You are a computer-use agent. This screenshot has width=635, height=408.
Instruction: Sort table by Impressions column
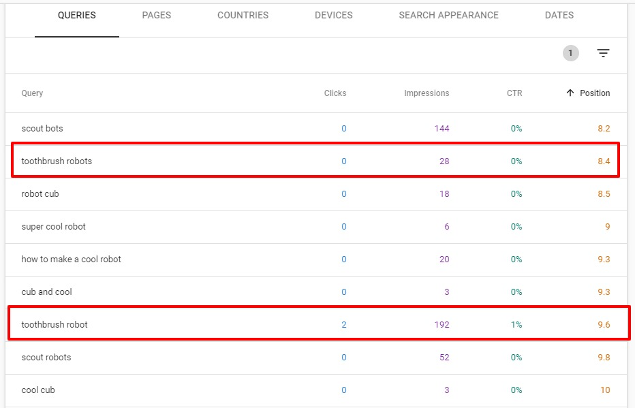pyautogui.click(x=426, y=93)
